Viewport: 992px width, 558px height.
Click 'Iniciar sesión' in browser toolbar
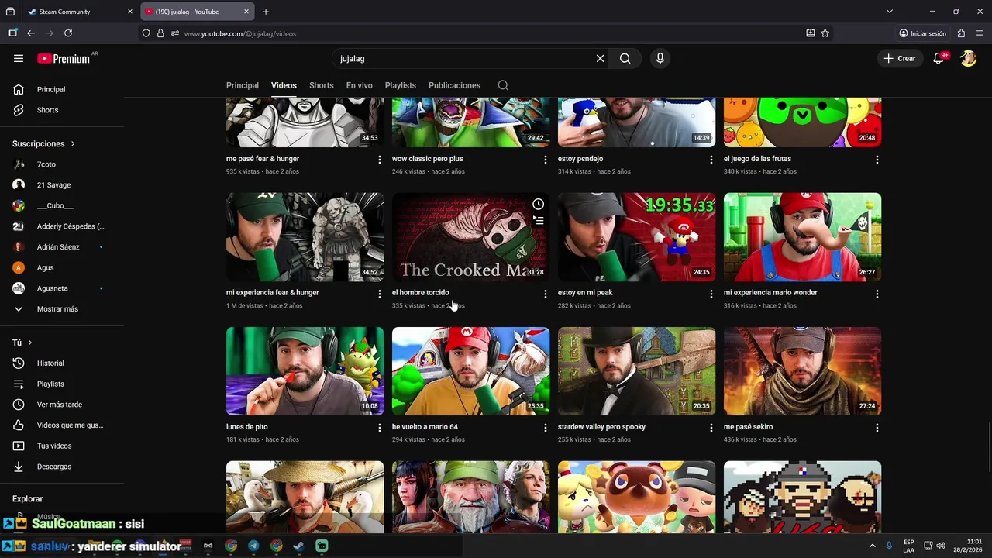[922, 33]
